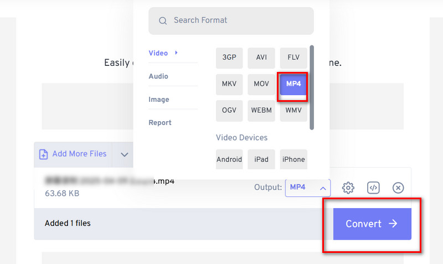Viewport: 443px width, 264px height.
Task: Click the arrow beside Video category
Action: pos(176,53)
